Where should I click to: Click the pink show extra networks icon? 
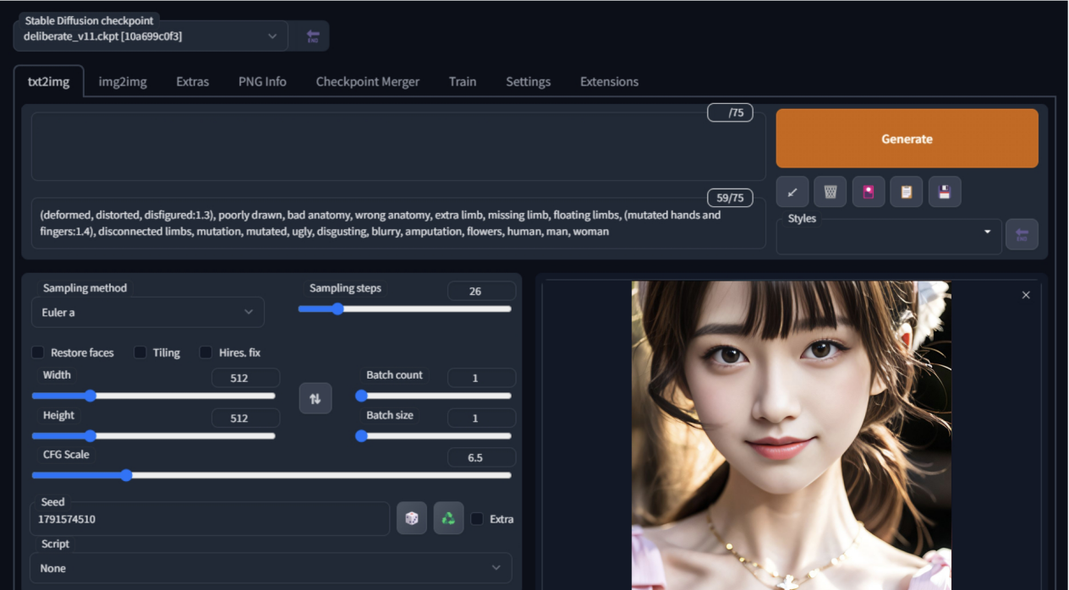pos(869,192)
